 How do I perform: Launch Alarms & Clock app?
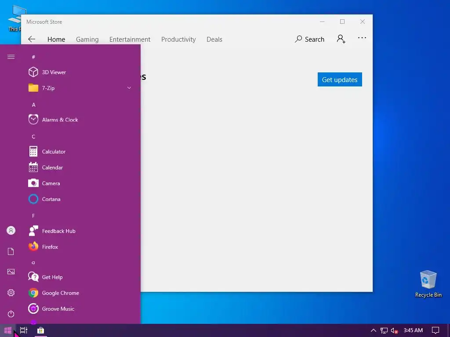(80, 119)
